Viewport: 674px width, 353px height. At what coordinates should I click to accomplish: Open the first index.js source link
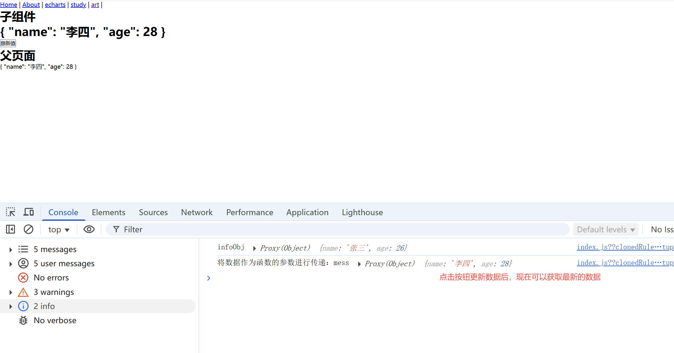(625, 247)
